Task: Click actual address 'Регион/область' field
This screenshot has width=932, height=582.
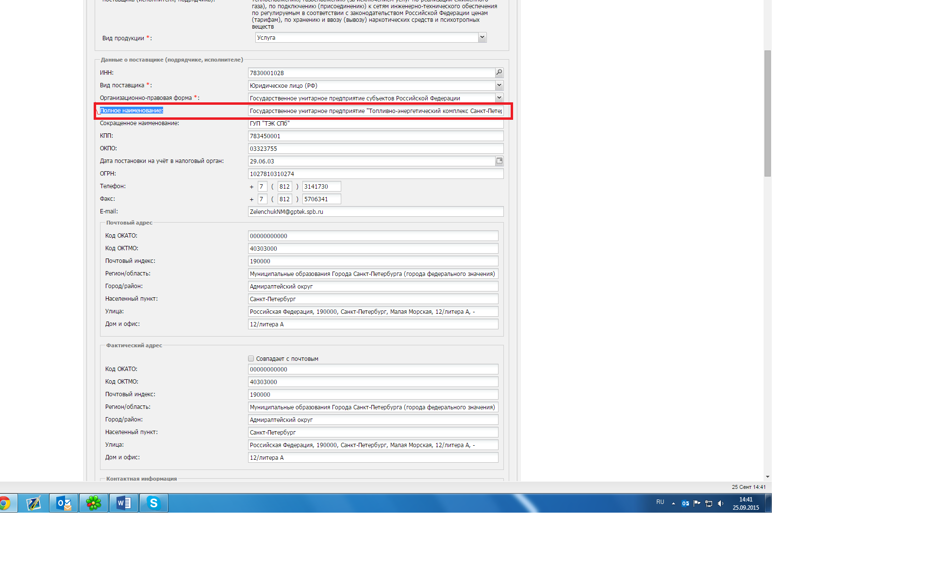Action: 373,407
